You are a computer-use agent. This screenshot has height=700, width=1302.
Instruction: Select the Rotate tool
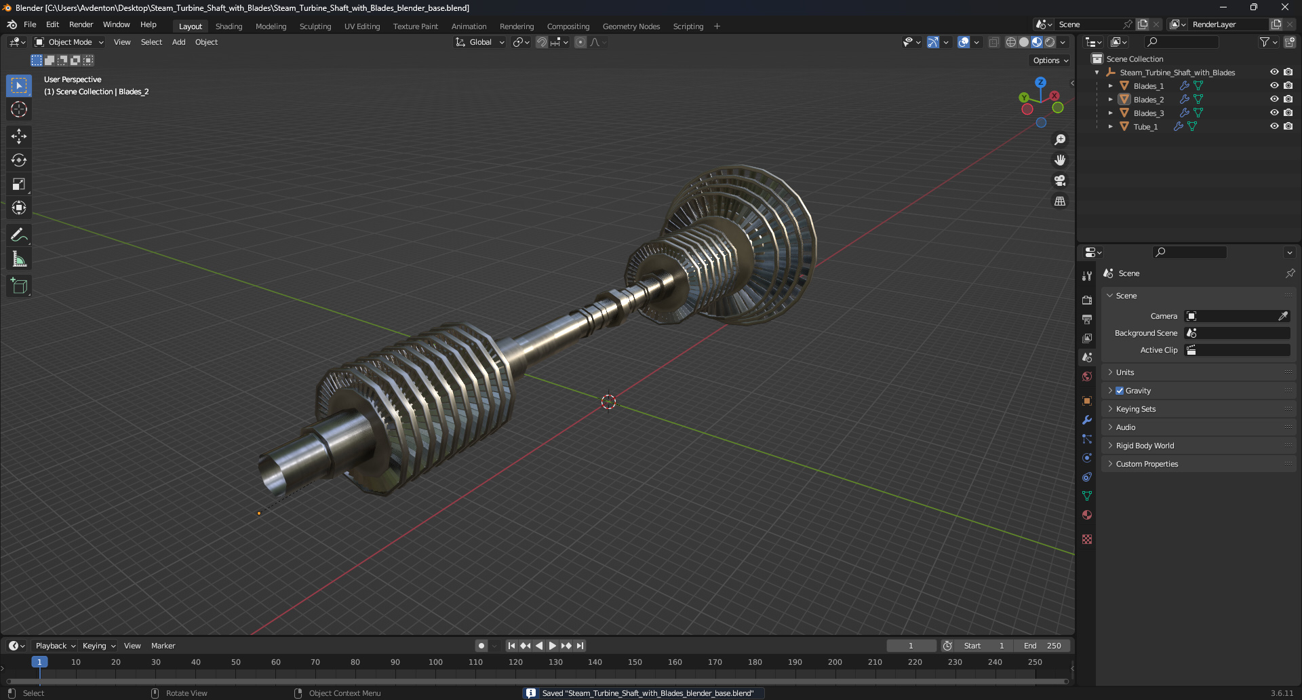(x=19, y=160)
